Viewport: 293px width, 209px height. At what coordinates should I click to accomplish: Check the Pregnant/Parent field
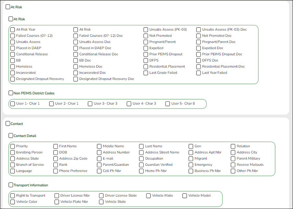tap(146, 42)
